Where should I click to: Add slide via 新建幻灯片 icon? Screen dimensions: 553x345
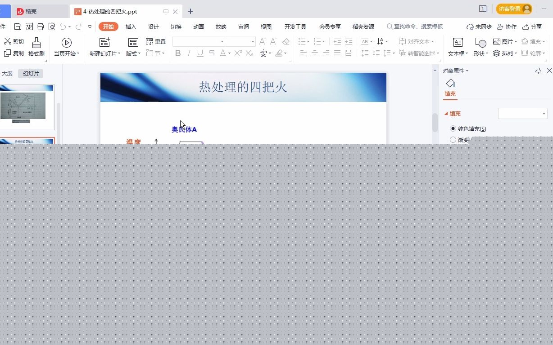pos(104,43)
